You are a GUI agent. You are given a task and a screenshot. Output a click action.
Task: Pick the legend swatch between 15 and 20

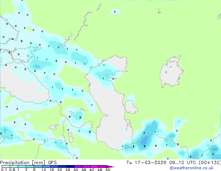click(x=54, y=166)
